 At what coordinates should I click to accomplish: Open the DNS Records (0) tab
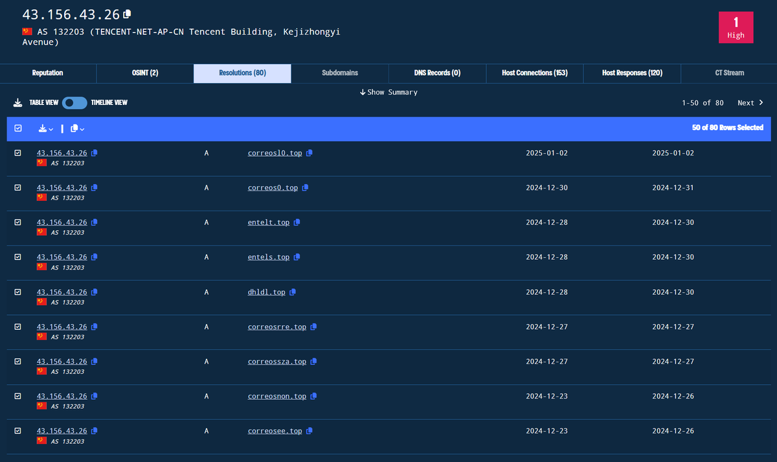437,73
